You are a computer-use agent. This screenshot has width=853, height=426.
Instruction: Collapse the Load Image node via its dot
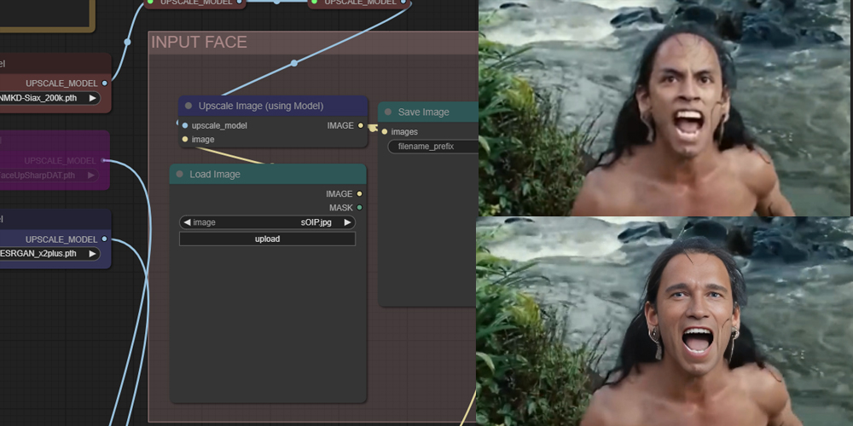point(179,175)
